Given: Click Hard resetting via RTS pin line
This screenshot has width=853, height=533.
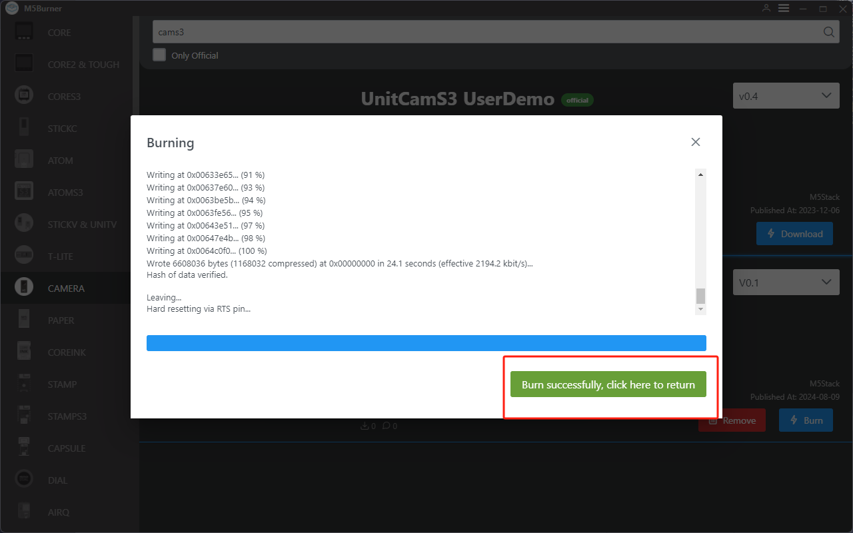Looking at the screenshot, I should point(199,309).
